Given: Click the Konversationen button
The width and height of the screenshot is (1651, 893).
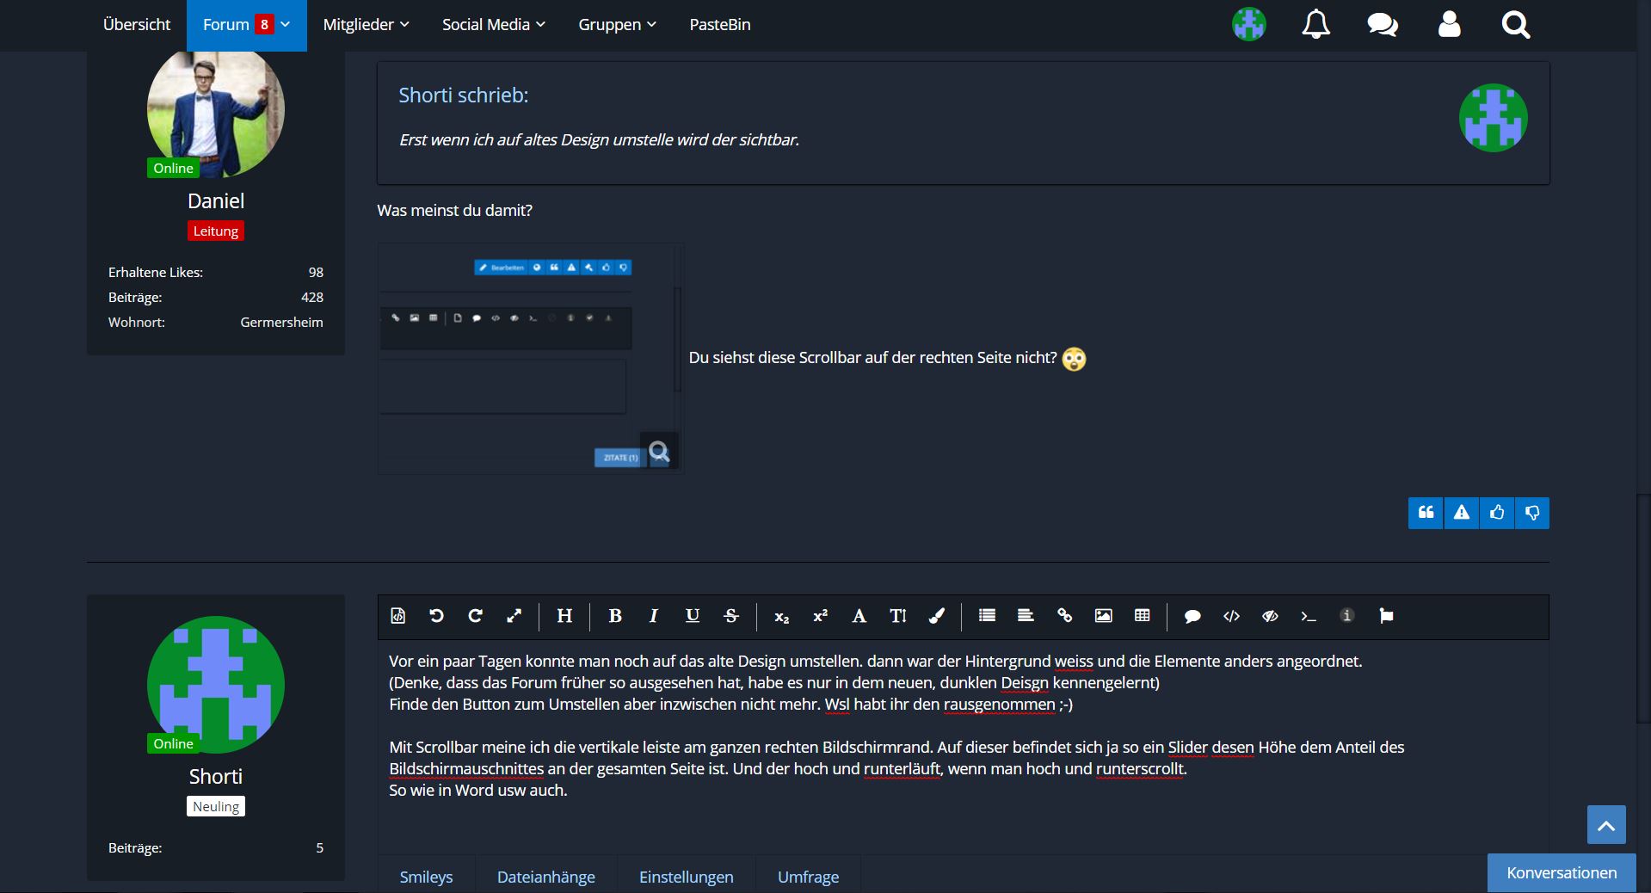Looking at the screenshot, I should 1561,872.
